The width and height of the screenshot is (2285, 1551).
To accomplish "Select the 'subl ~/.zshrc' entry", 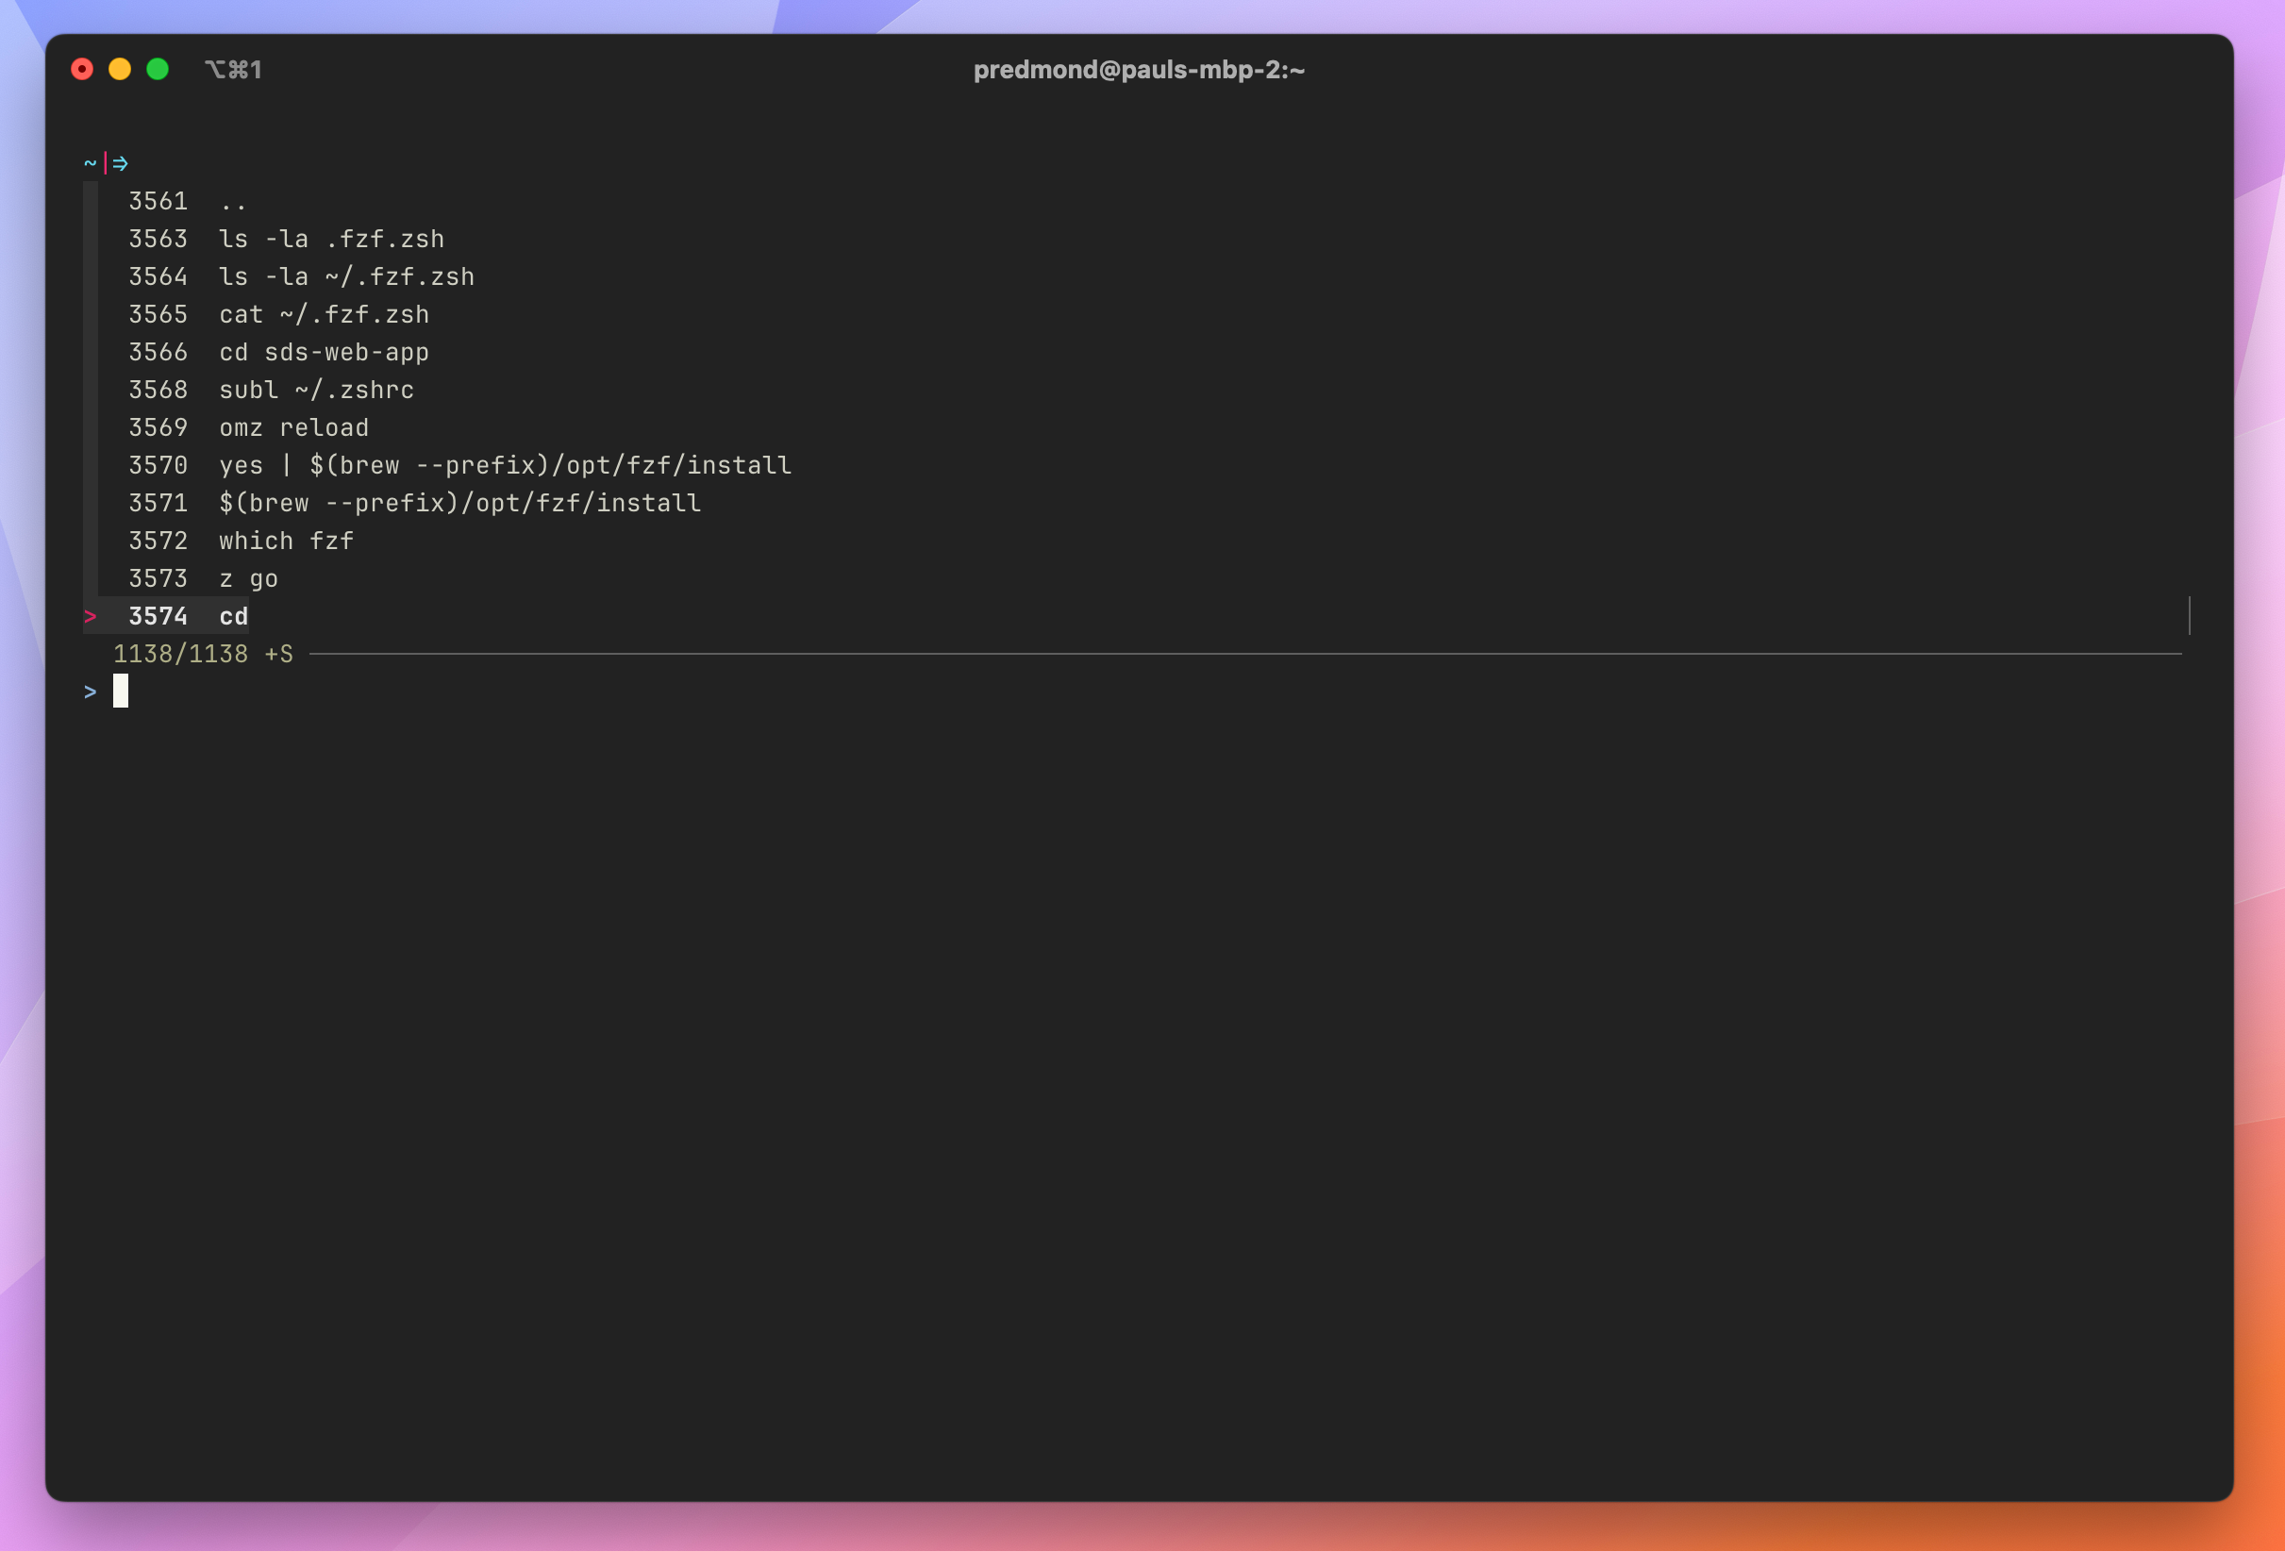I will pyautogui.click(x=272, y=391).
